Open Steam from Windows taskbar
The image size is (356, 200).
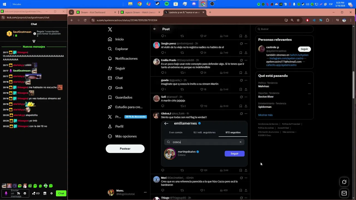[157, 4]
